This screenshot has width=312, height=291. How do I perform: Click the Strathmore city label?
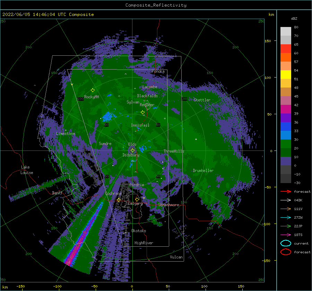[168, 205]
